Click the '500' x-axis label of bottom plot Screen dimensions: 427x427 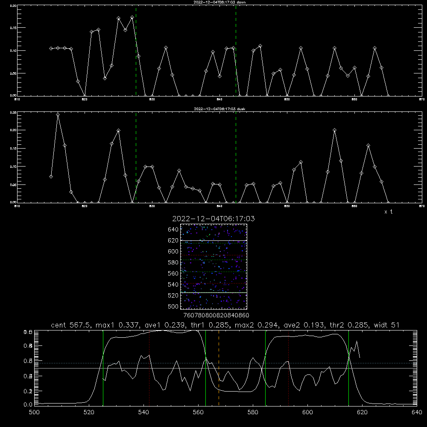pyautogui.click(x=34, y=412)
